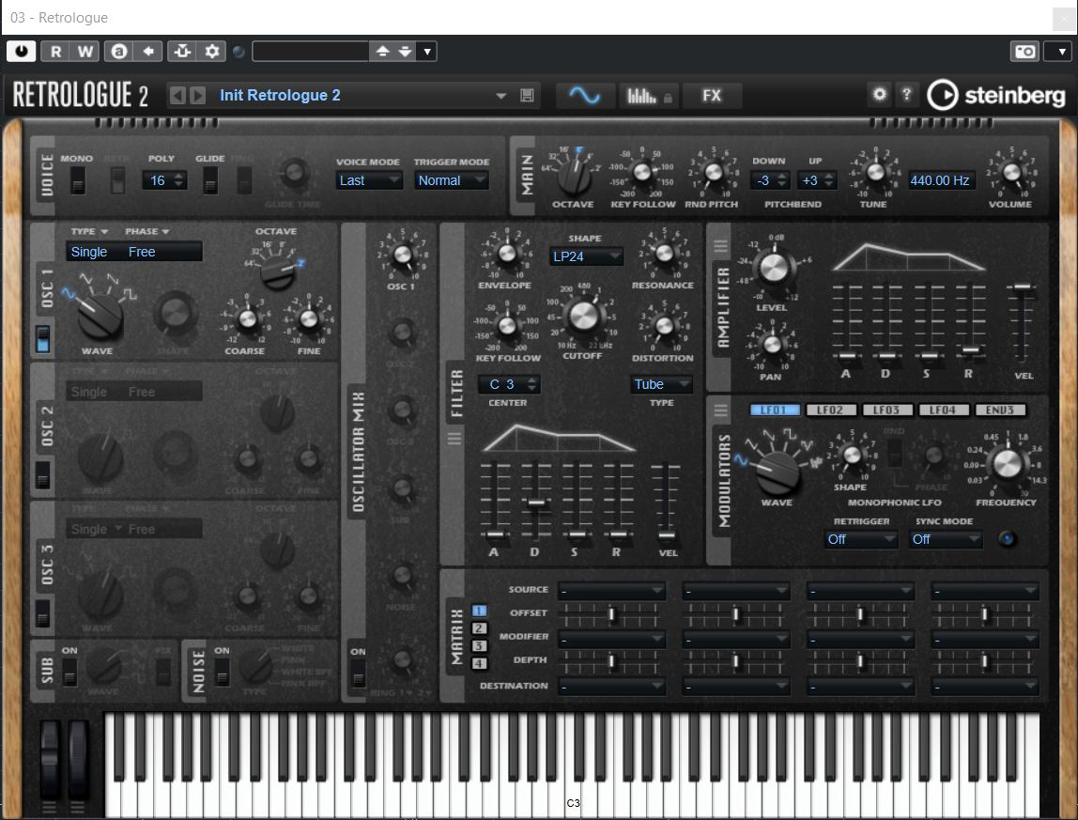Click the filter Distortion knob
Viewport: 1078px width, 820px height.
point(664,325)
